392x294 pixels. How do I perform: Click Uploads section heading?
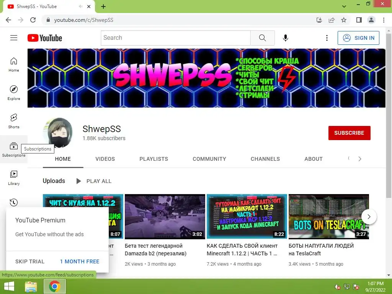[x=54, y=181]
